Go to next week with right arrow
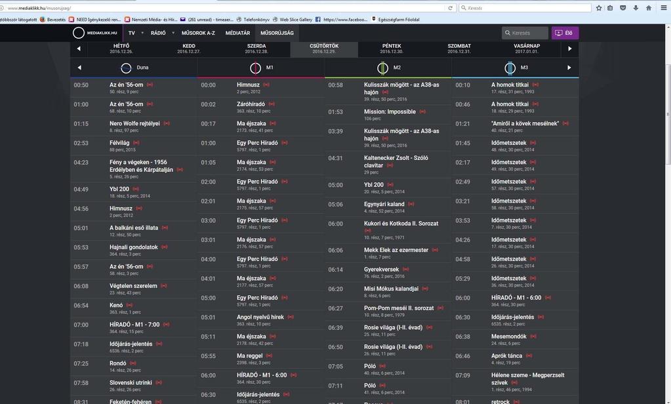The height and width of the screenshot is (404, 671). (x=569, y=49)
